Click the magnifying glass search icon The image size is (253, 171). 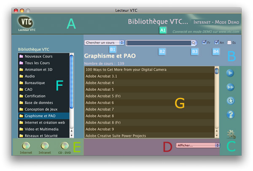(x=193, y=43)
